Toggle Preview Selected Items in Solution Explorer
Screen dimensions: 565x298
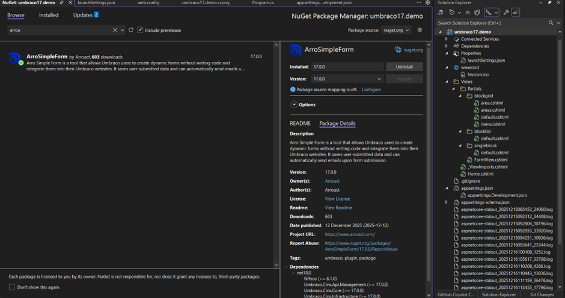515,13
